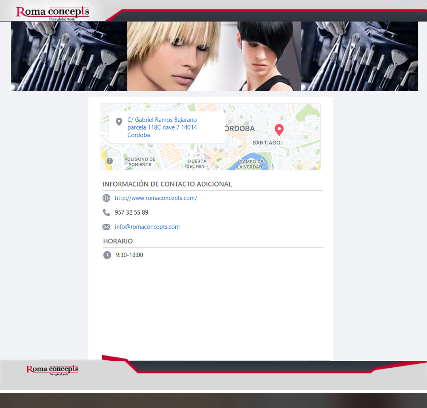Click the Polígono de Poniente map label
This screenshot has width=427, height=408.
[140, 162]
